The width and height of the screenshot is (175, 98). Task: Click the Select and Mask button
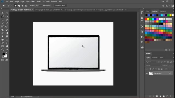click(x=61, y=6)
